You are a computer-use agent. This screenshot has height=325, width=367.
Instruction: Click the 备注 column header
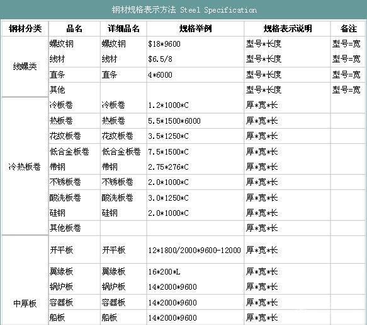point(349,28)
